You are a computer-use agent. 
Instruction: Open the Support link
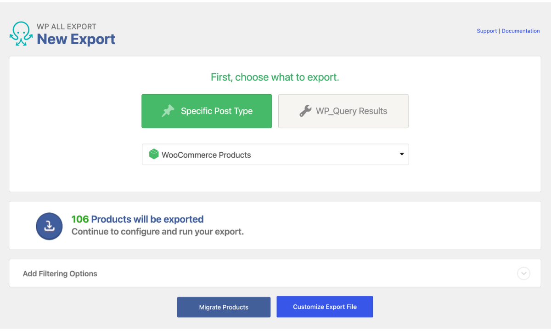coord(487,31)
